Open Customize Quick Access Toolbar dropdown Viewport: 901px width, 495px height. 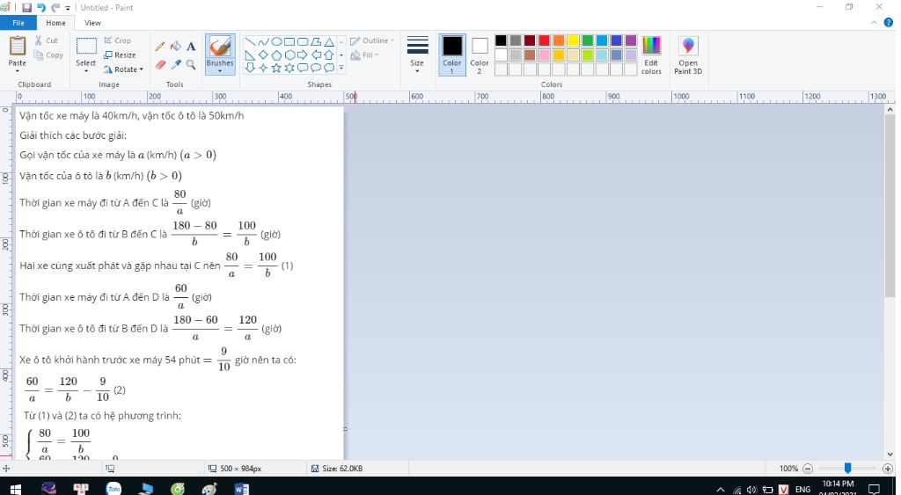68,8
